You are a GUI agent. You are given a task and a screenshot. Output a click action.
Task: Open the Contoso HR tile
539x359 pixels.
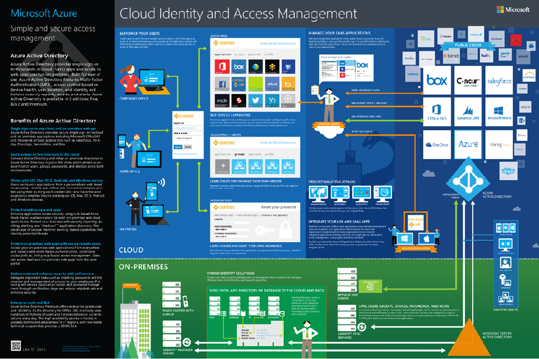coord(239,84)
